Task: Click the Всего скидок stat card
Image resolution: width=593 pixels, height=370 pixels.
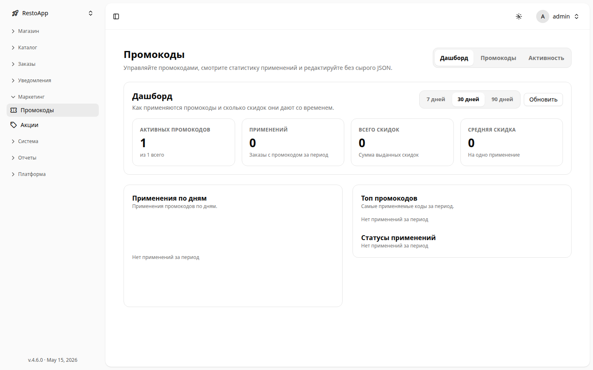Action: click(x=402, y=142)
